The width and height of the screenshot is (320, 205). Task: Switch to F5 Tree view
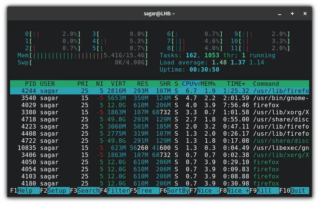pos(145,190)
